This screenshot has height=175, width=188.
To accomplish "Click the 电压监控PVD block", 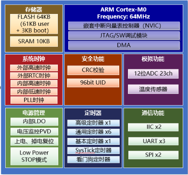I will pos(34,131).
